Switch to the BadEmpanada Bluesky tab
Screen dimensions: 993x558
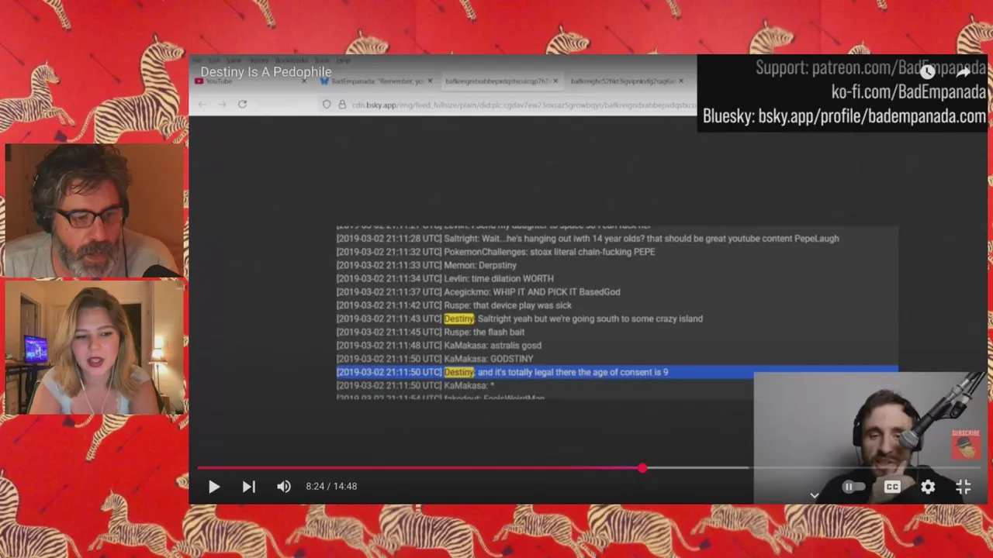click(377, 81)
